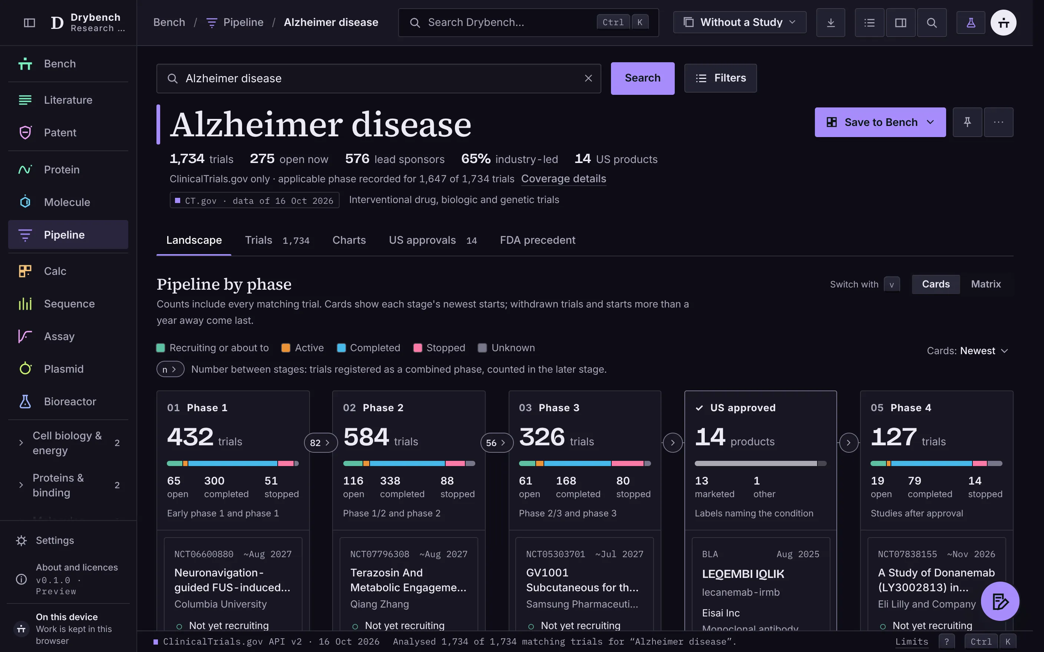This screenshot has width=1044, height=652.
Task: Go to the Protein tool
Action: [68, 169]
